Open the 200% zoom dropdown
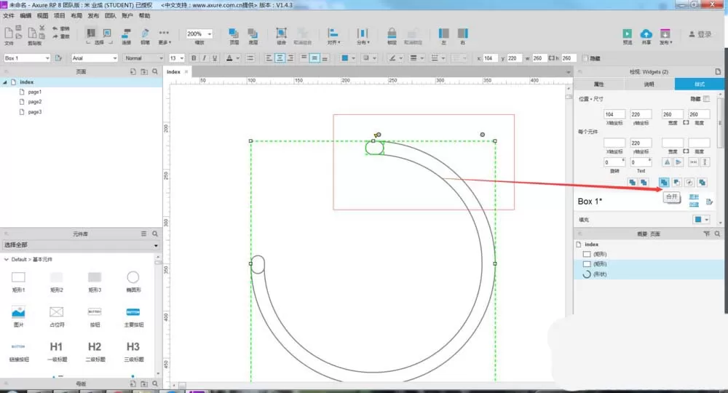 point(199,34)
